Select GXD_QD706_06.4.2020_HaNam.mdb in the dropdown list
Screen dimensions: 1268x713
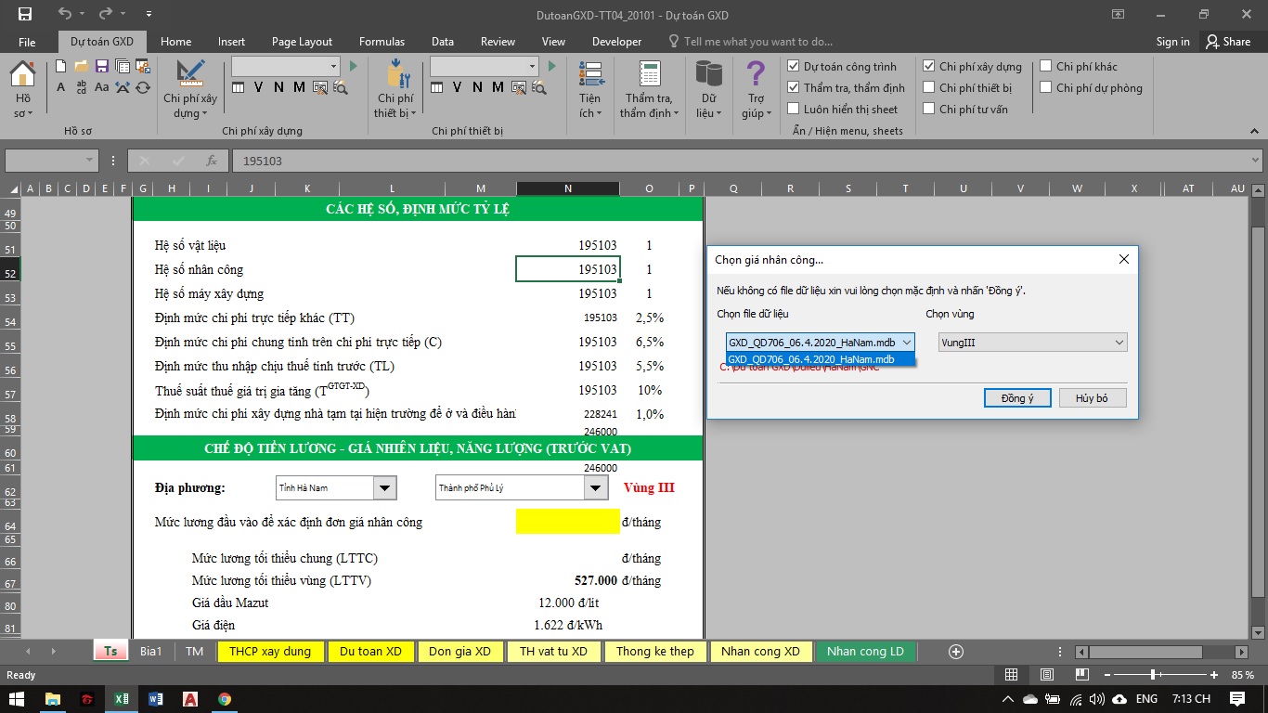[x=821, y=359]
